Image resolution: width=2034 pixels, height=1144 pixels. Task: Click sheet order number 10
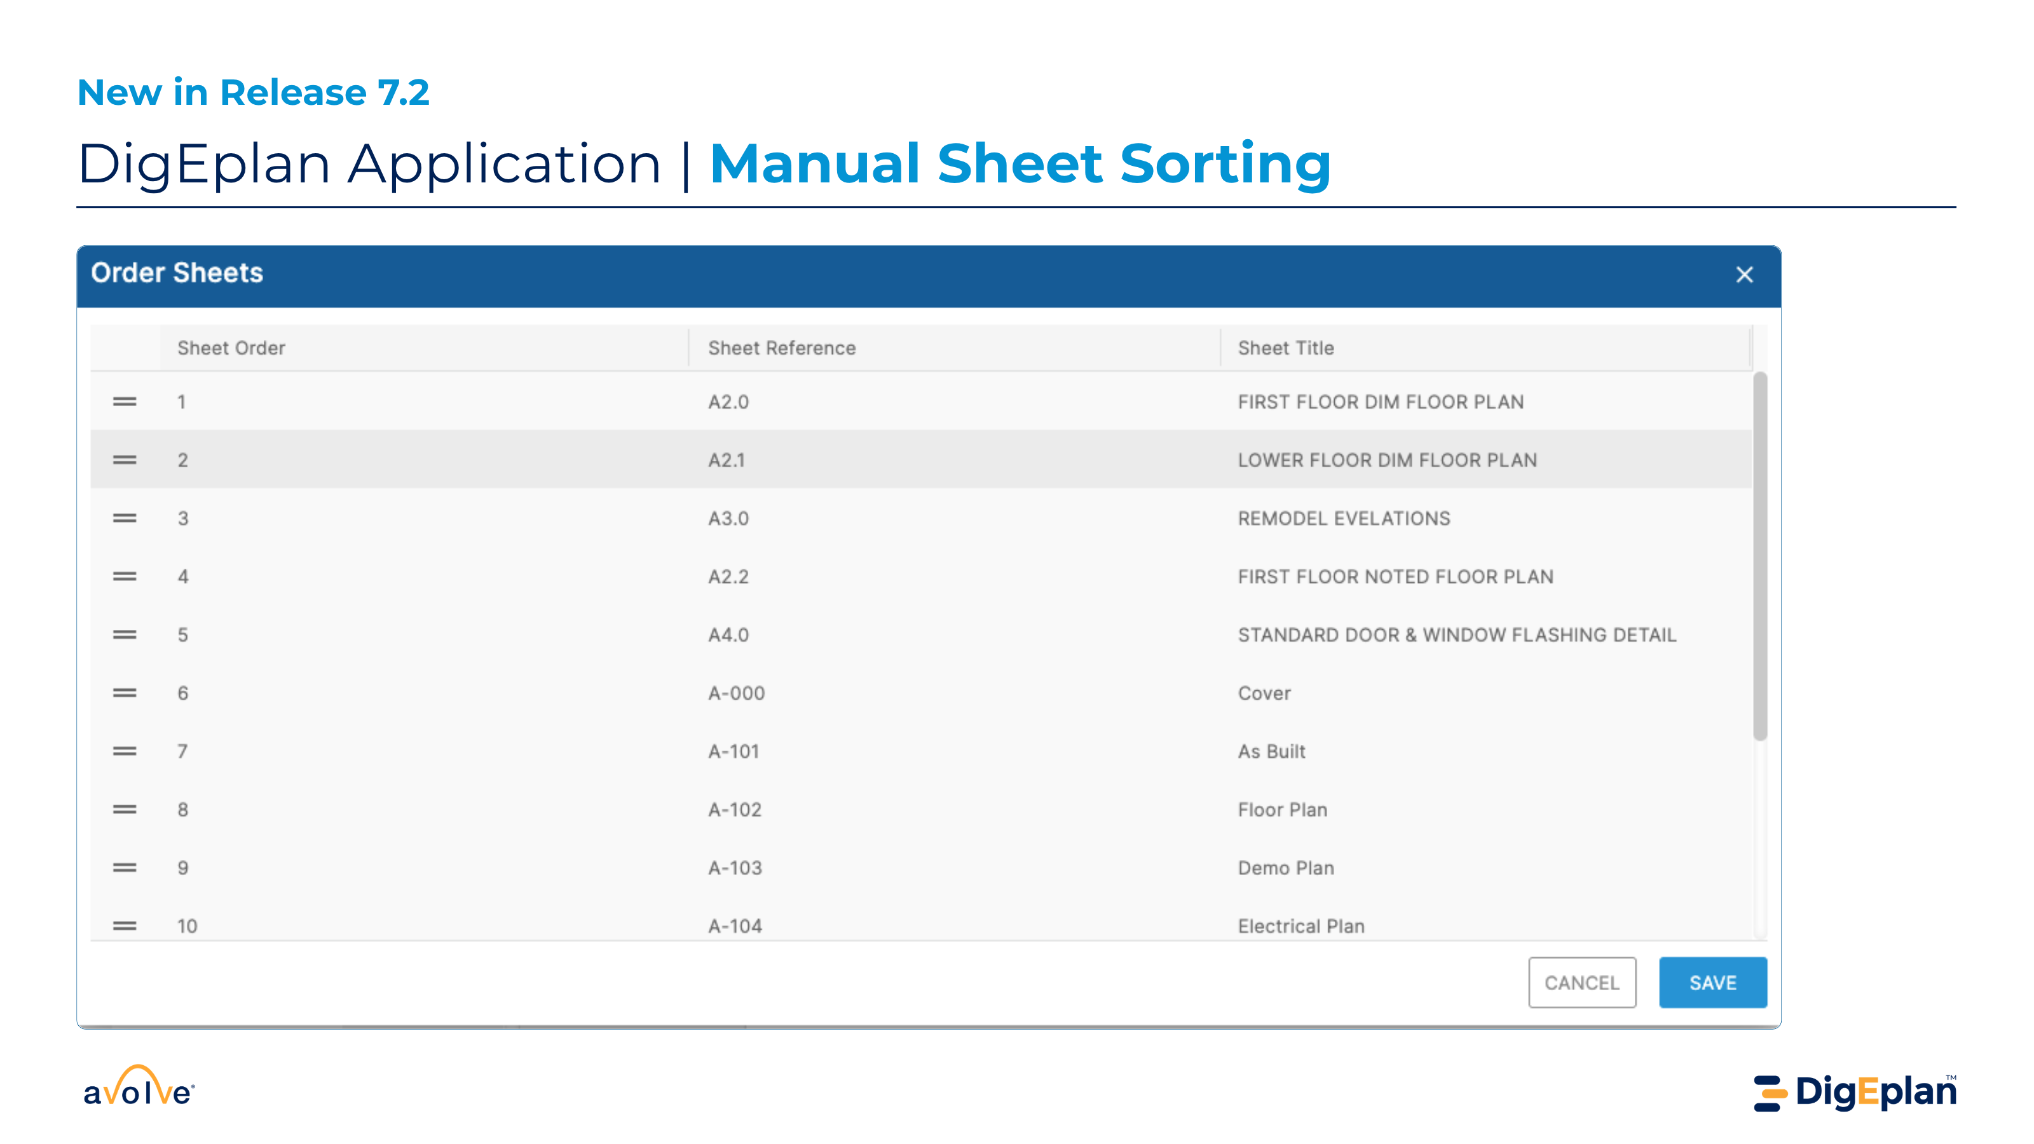187,926
